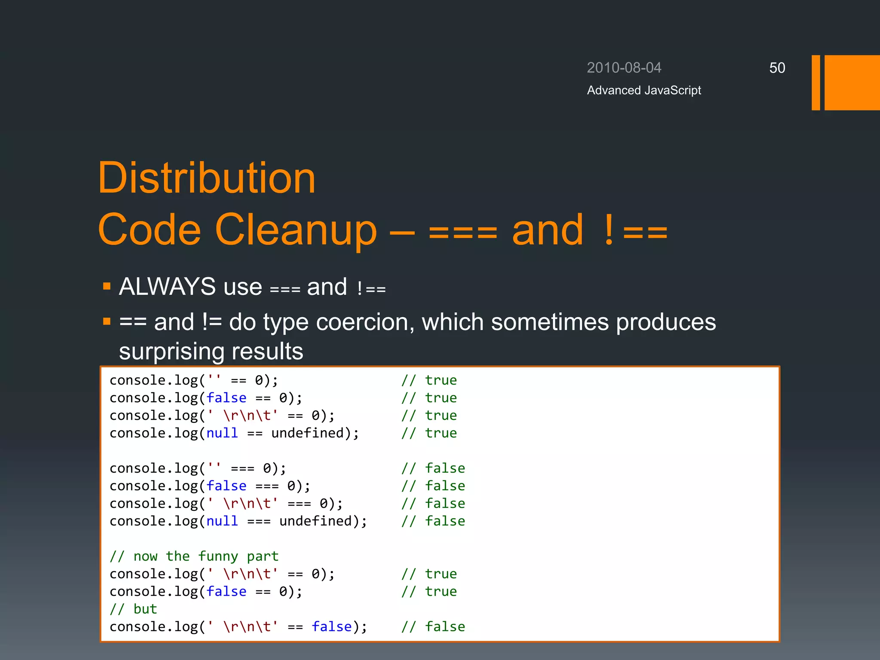Click the final // false comment
This screenshot has width=880, height=660.
(x=433, y=627)
